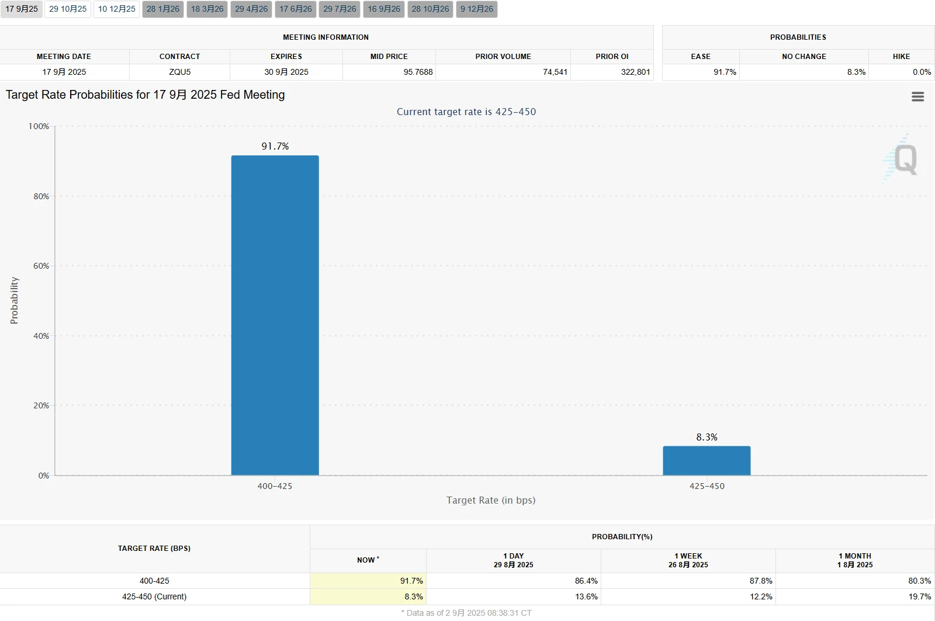
Task: Select the 425-450 (Current) table row label
Action: tap(154, 596)
